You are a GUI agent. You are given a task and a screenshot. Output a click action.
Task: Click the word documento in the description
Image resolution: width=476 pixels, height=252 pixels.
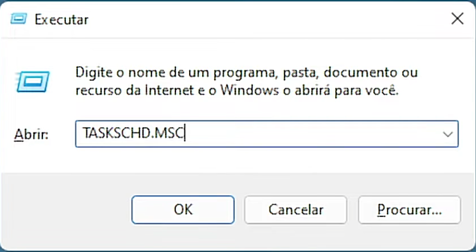coord(363,72)
